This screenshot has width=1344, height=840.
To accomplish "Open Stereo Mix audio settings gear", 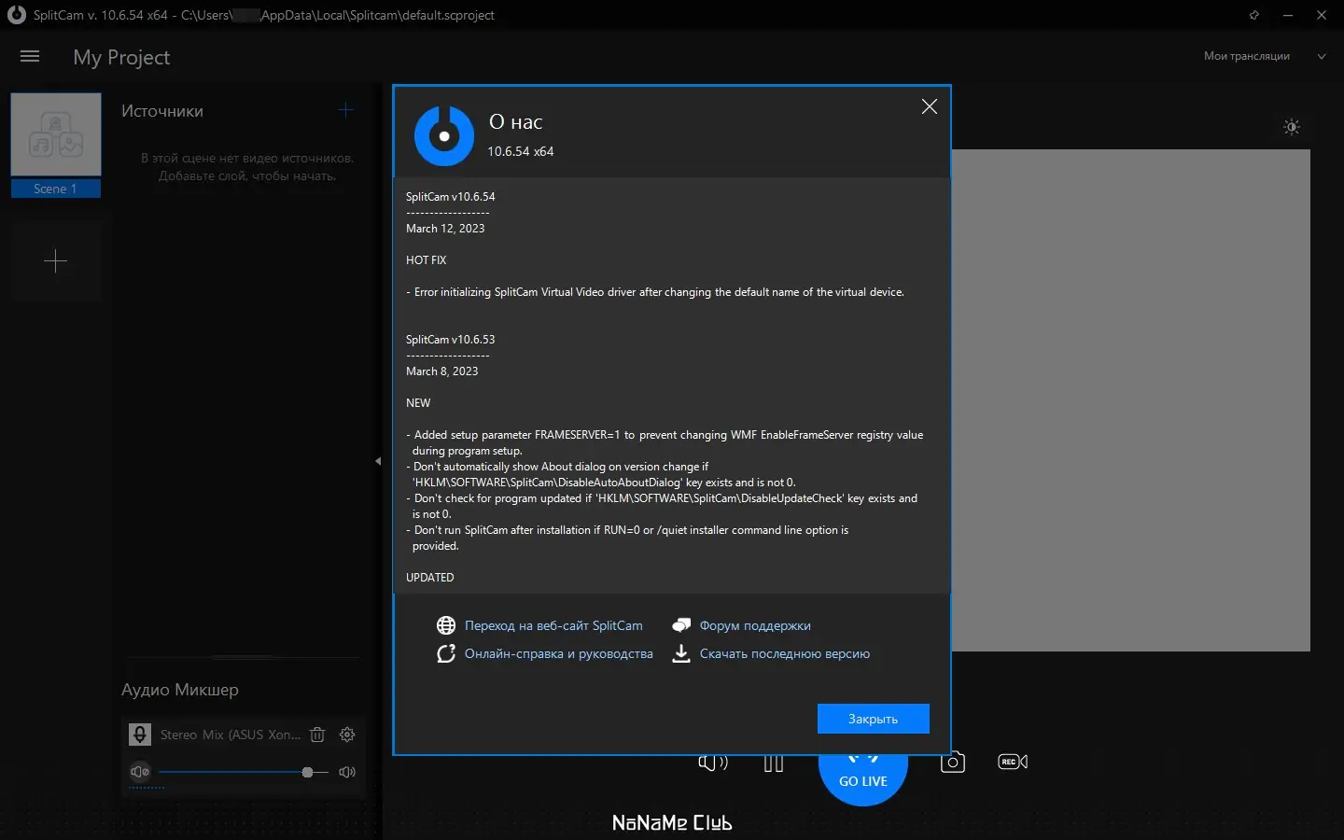I will point(347,735).
